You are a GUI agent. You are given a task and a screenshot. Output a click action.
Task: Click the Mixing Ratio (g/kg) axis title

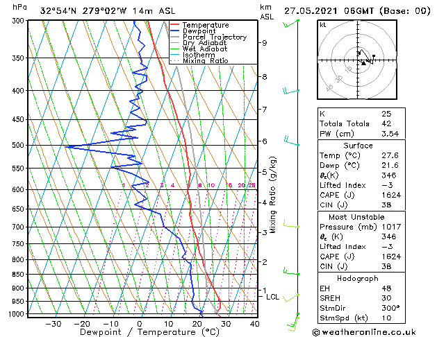tap(272, 195)
